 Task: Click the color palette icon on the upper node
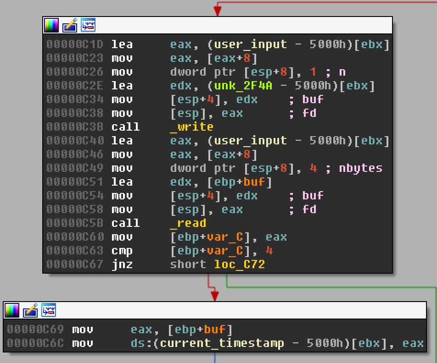51,25
